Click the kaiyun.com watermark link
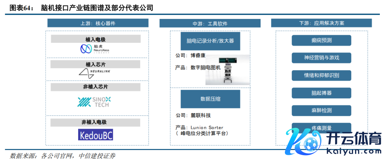Image resolution: width=387 pixels, height=163 pixels. [x=354, y=152]
